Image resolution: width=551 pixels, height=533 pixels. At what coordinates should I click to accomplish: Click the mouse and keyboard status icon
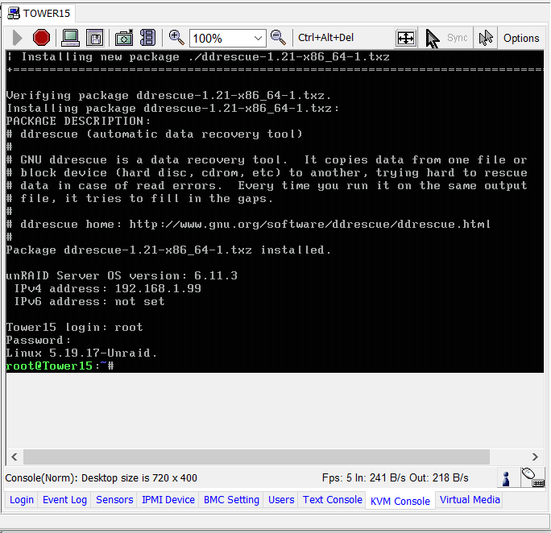[x=532, y=477]
